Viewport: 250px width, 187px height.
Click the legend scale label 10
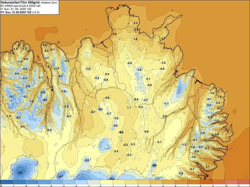226,185
